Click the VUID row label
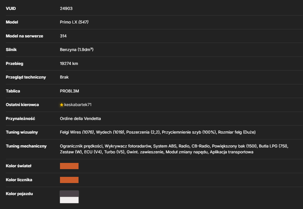The width and height of the screenshot is (303, 209). click(x=11, y=8)
